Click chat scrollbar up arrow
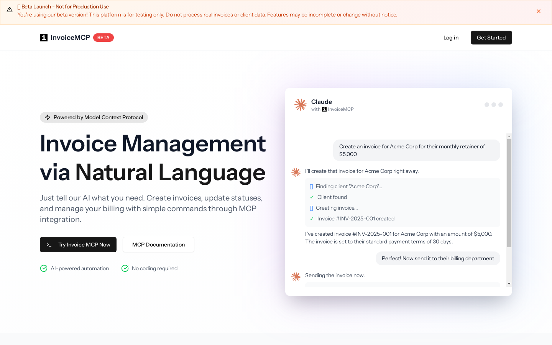552x345 pixels. pyautogui.click(x=509, y=136)
